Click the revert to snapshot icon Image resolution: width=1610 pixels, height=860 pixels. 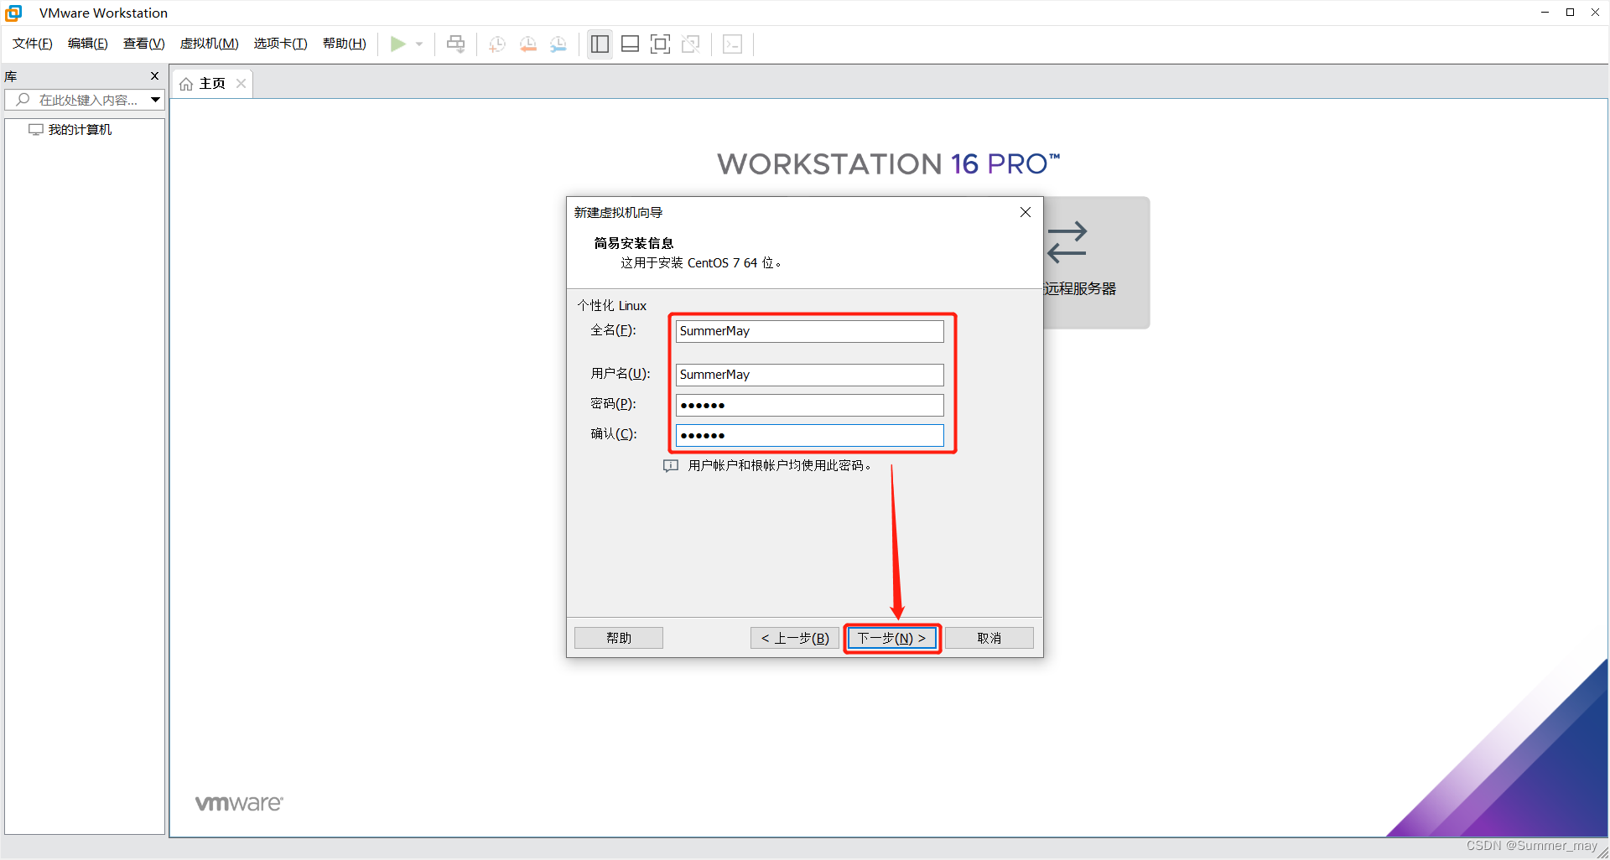pyautogui.click(x=528, y=44)
